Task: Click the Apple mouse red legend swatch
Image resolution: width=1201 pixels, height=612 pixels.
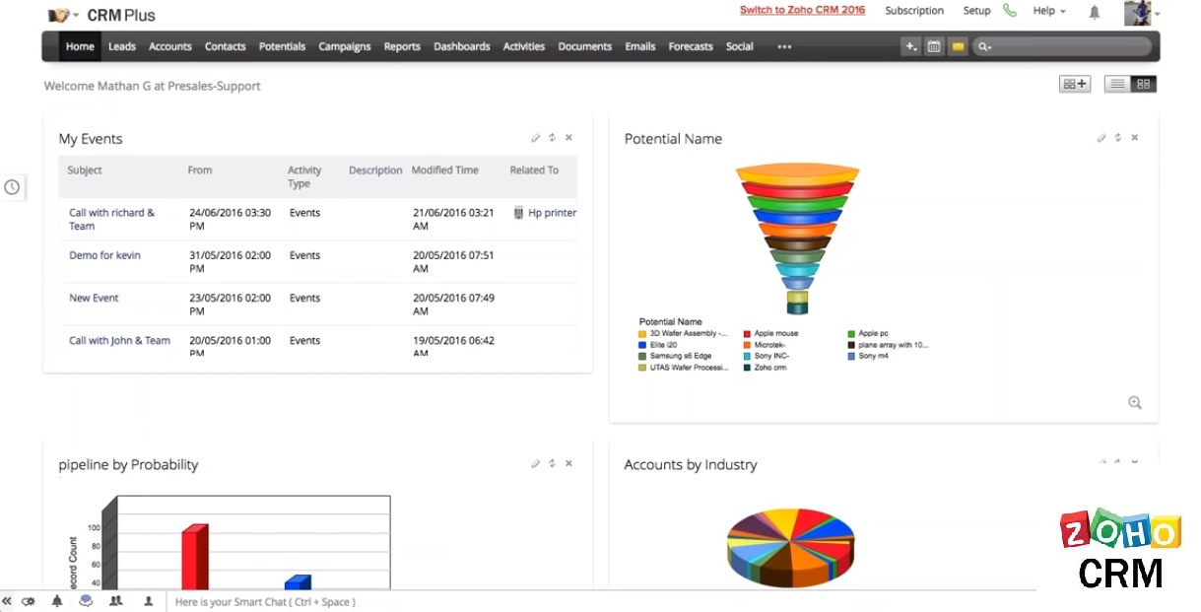Action: coord(747,334)
